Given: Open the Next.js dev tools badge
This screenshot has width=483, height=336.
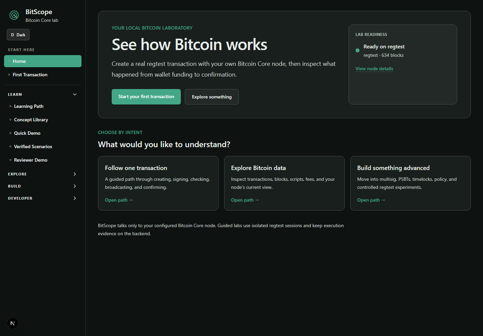Looking at the screenshot, I should point(13,323).
